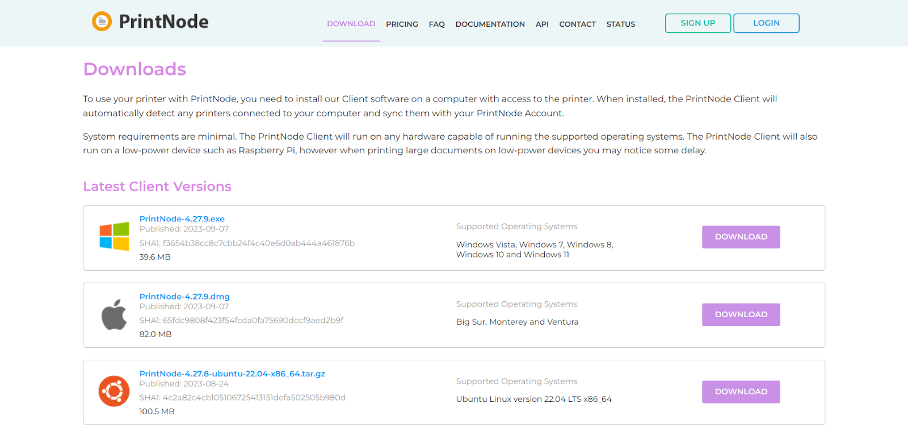
Task: Click the Ubuntu SHA1 hash 4c2a82c4cb105106725413151defa502505b980d
Action: tap(254, 398)
